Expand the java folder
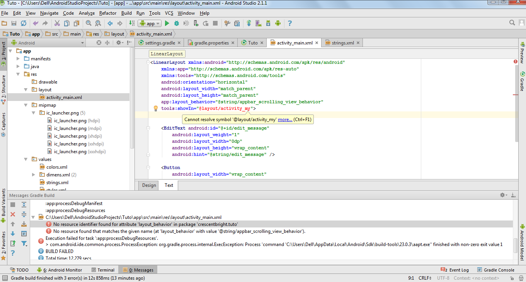 click(x=18, y=67)
